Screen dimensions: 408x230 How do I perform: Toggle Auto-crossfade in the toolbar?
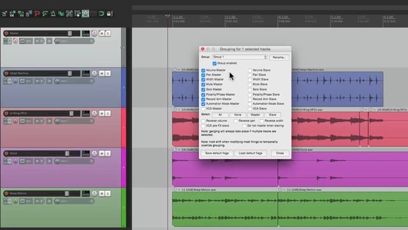pyautogui.click(x=61, y=13)
